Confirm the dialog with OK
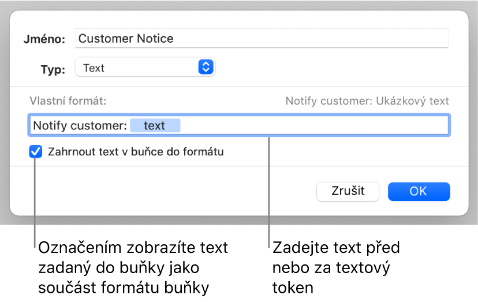This screenshot has height=302, width=478. [x=419, y=191]
